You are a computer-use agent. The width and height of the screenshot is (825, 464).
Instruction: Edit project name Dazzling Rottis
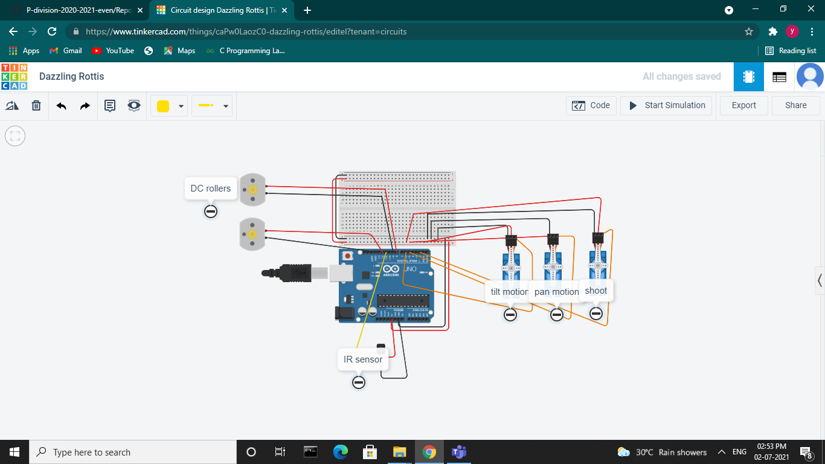[x=72, y=77]
